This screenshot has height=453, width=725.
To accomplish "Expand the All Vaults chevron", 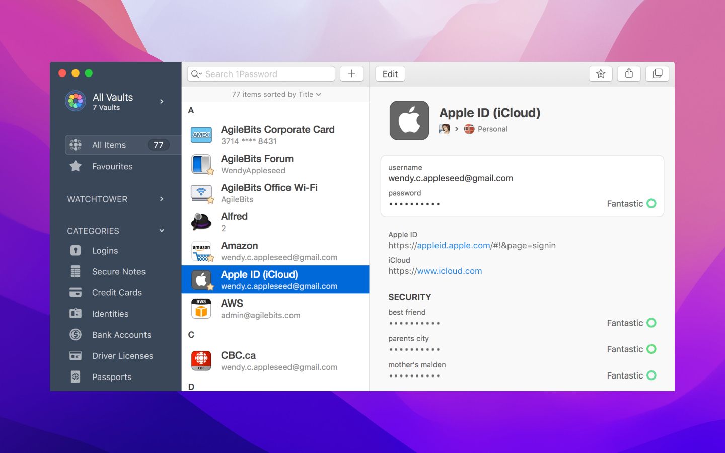I will click(x=162, y=101).
